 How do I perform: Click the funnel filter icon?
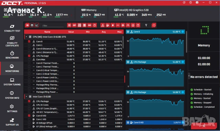(146, 25)
